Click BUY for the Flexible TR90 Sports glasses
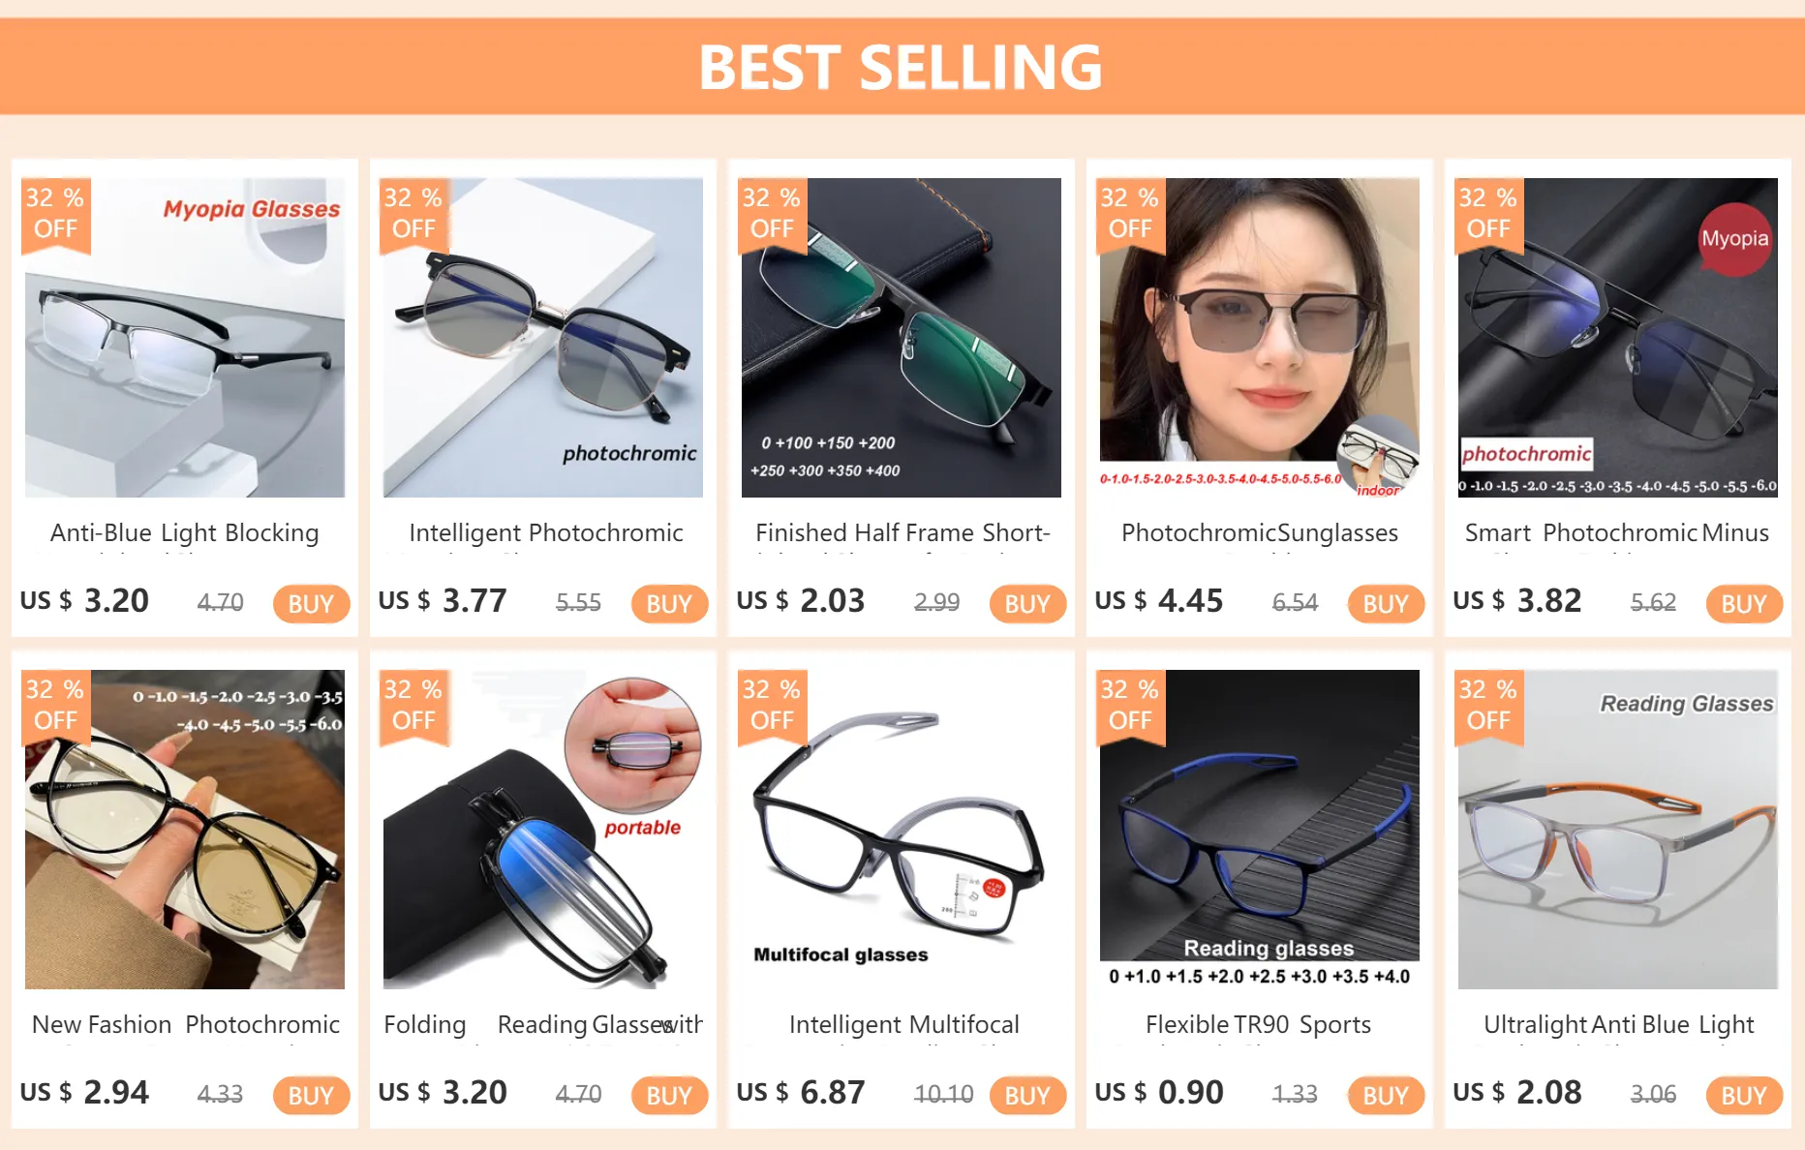This screenshot has width=1805, height=1150. (x=1386, y=1095)
